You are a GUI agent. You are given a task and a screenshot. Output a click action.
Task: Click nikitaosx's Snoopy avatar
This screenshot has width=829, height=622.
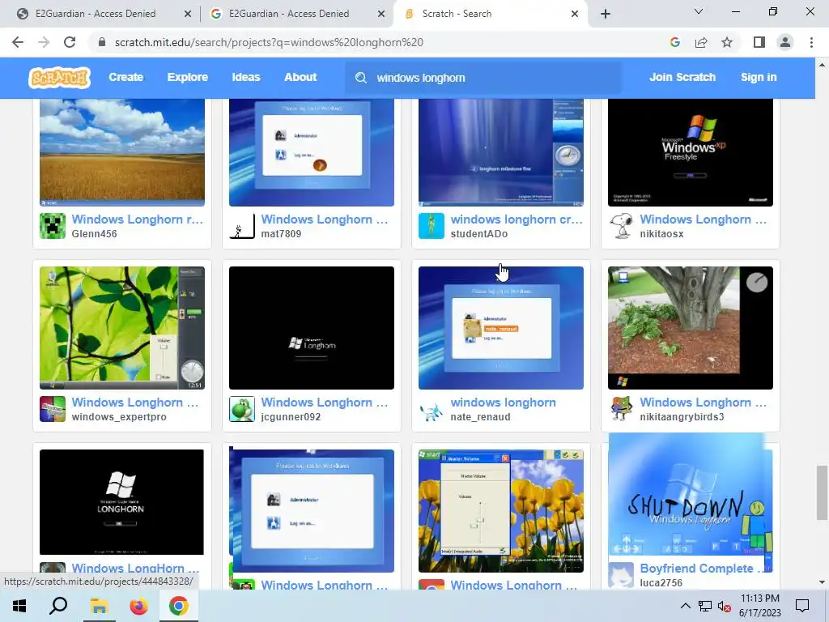pos(621,226)
